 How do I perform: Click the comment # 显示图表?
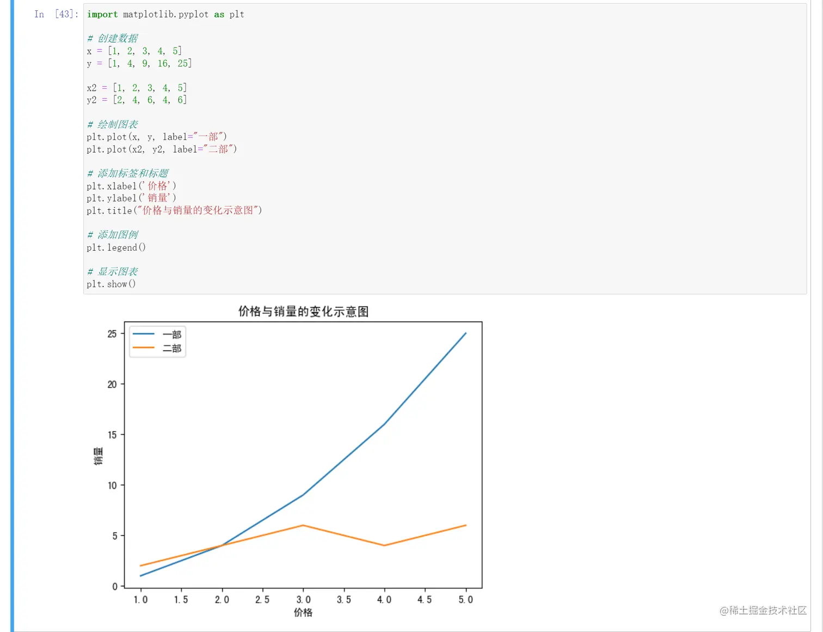(x=112, y=271)
